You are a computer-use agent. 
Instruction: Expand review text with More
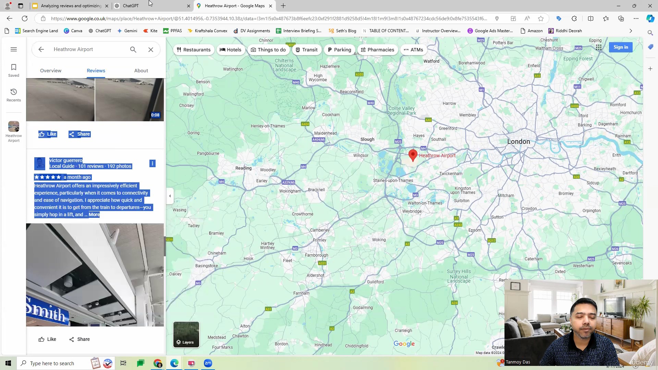[x=94, y=214]
